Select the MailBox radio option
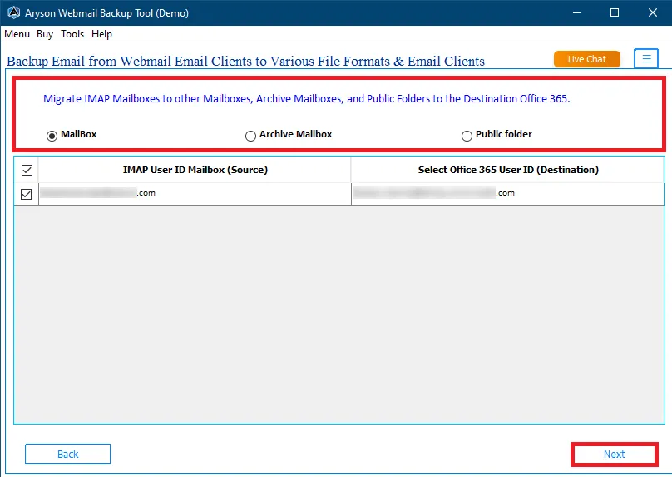672x477 pixels. pyautogui.click(x=52, y=136)
